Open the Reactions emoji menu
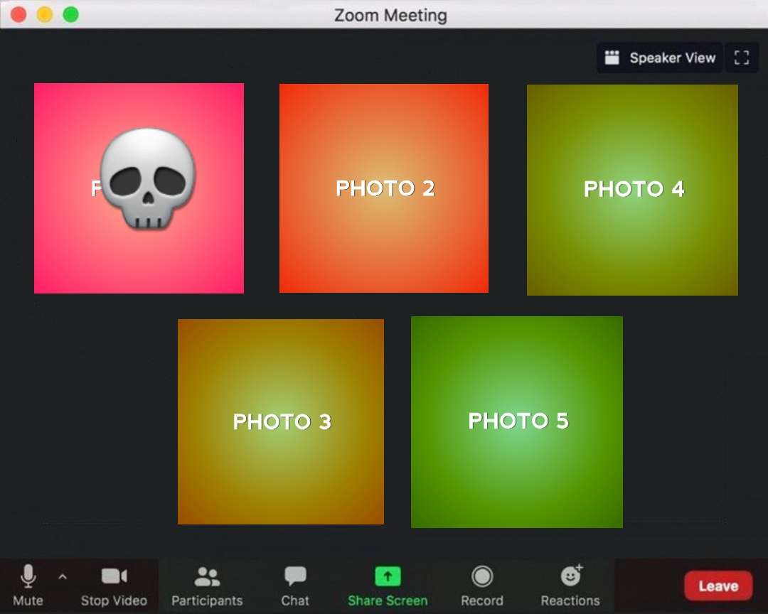This screenshot has height=614, width=768. (x=570, y=576)
